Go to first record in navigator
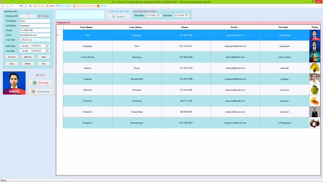323x182 pixels. [x=3, y=6]
